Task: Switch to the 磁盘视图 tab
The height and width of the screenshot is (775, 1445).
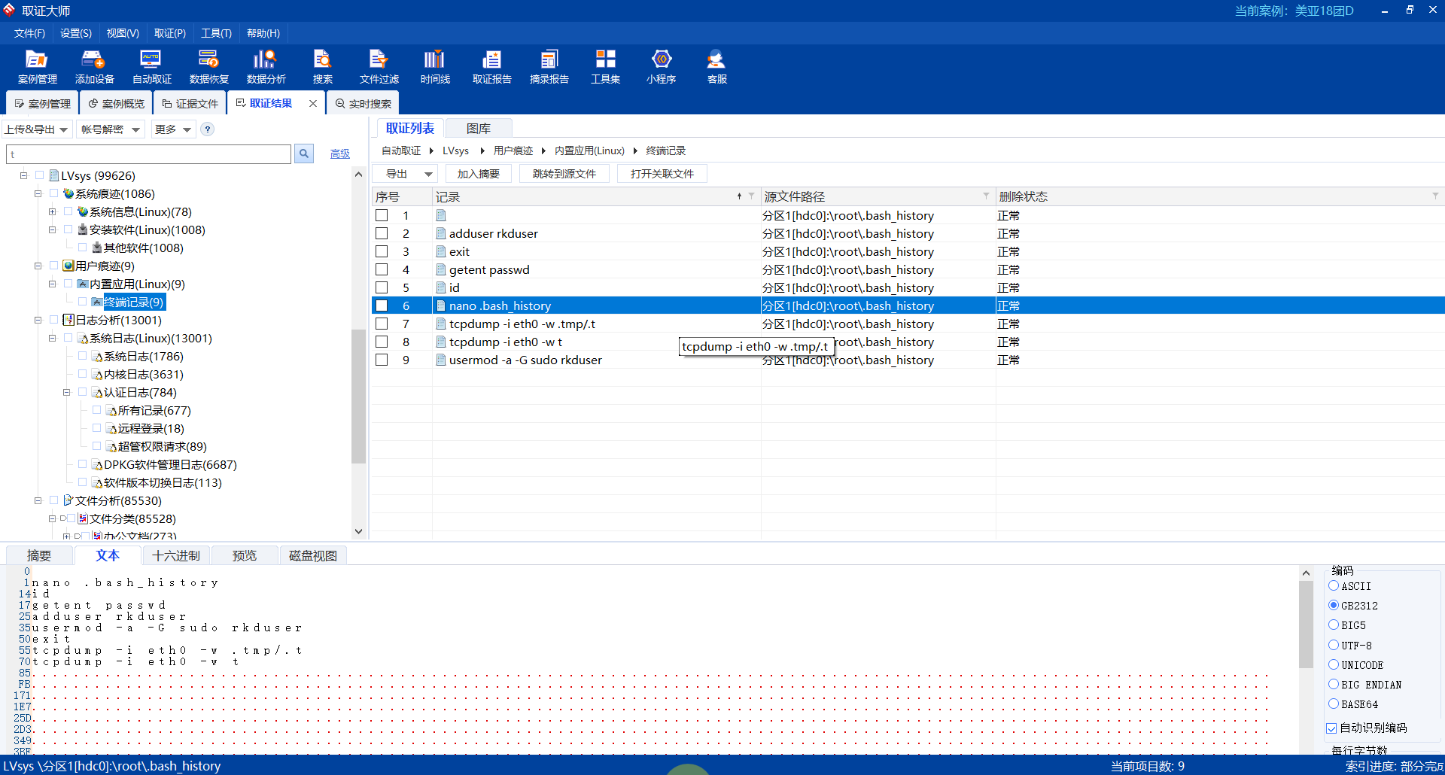Action: point(313,555)
